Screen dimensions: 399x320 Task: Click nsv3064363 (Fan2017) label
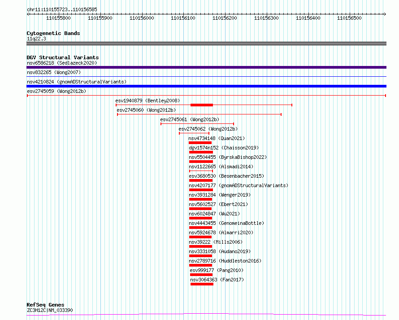pos(217,280)
